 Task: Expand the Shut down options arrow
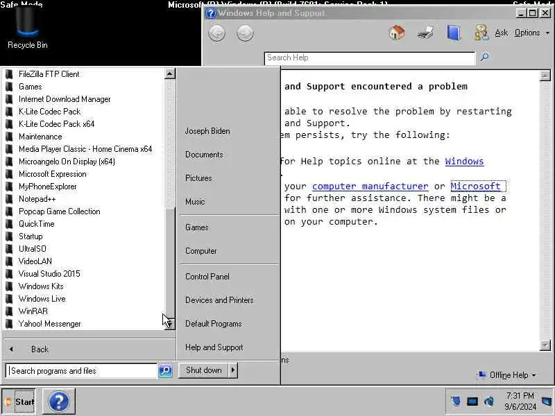tap(233, 370)
